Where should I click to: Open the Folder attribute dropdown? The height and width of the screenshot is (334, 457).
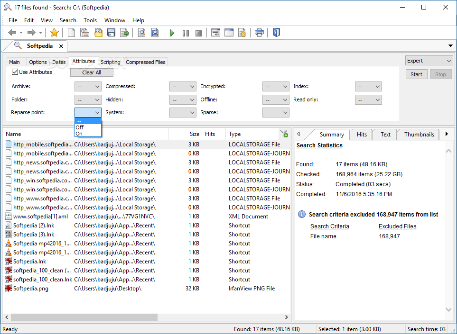pyautogui.click(x=88, y=100)
